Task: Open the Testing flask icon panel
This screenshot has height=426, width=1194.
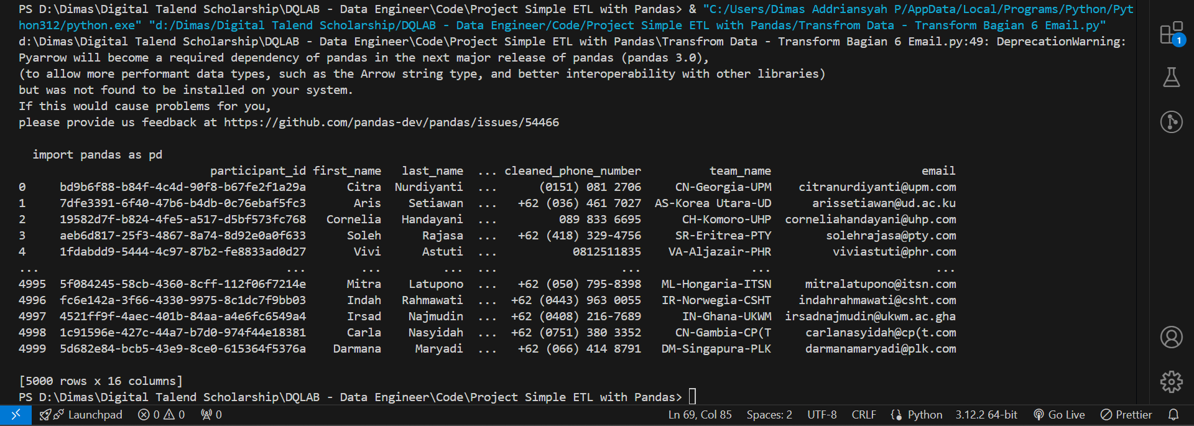Action: point(1171,78)
